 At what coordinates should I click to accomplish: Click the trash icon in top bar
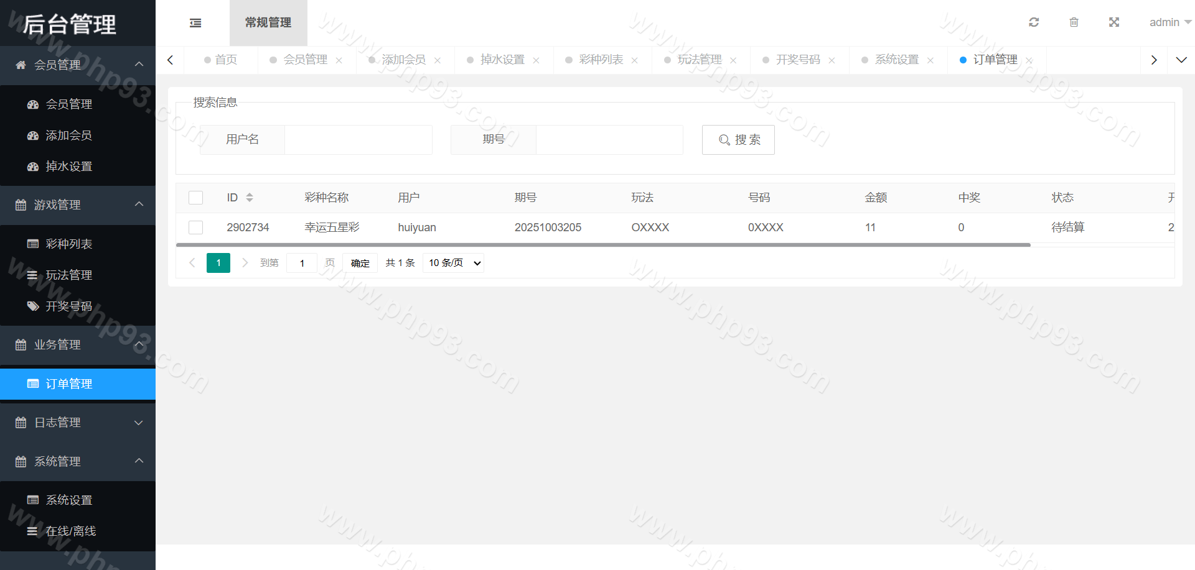(x=1074, y=22)
